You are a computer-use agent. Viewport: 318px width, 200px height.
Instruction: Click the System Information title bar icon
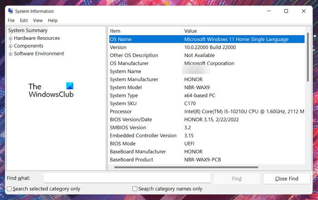coord(10,11)
